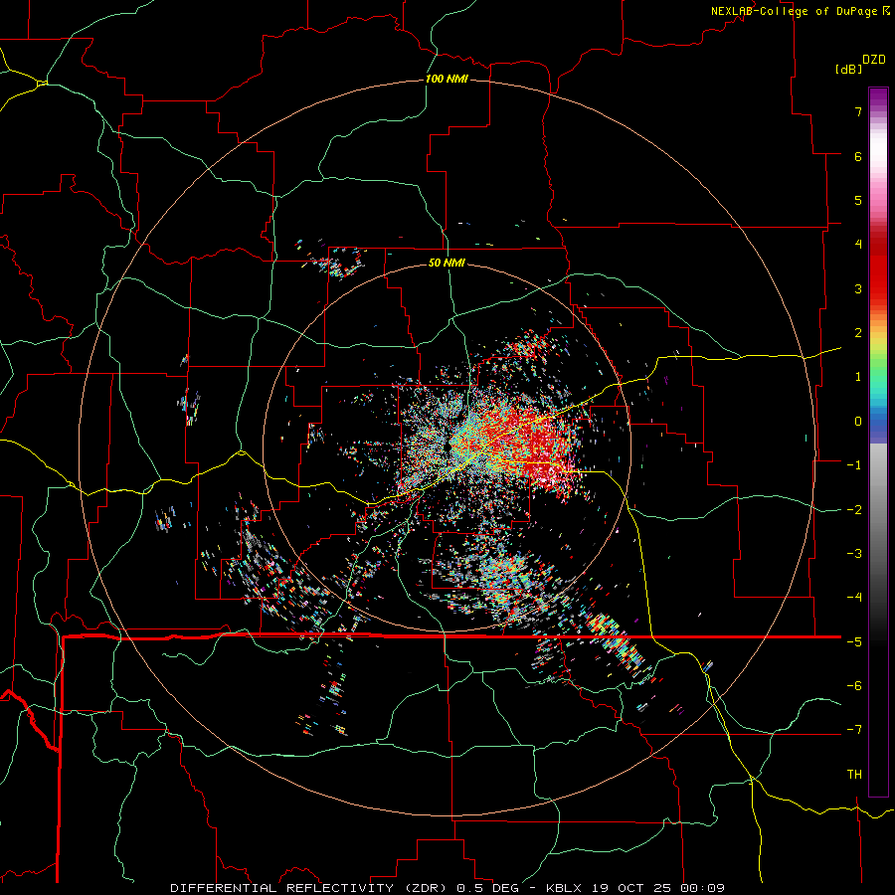Click the 50 NMI range ring label

point(447,263)
